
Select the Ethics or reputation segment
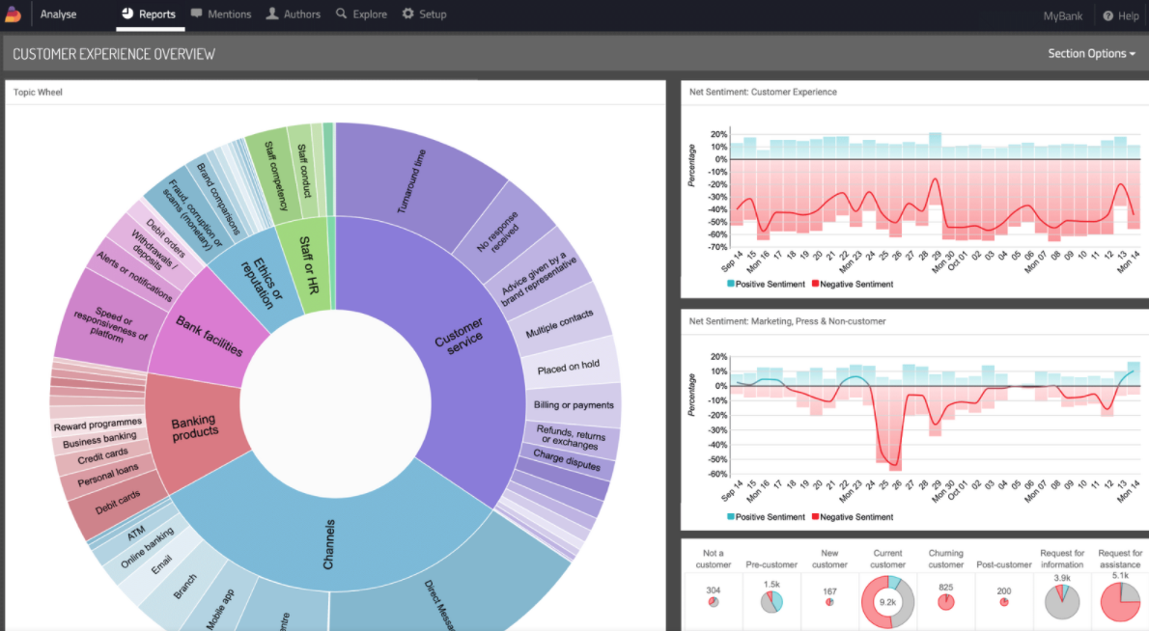pos(262,282)
